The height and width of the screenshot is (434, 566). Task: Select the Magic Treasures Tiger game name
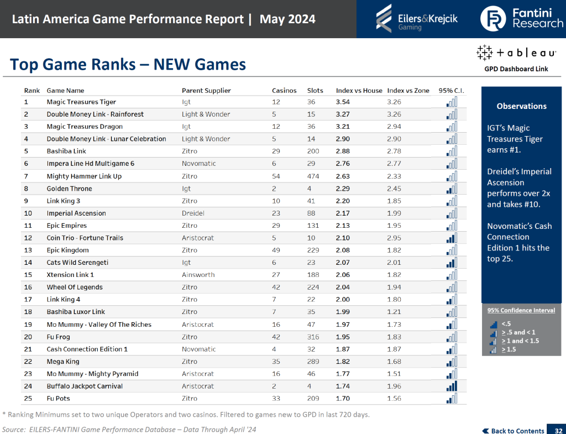click(x=81, y=102)
